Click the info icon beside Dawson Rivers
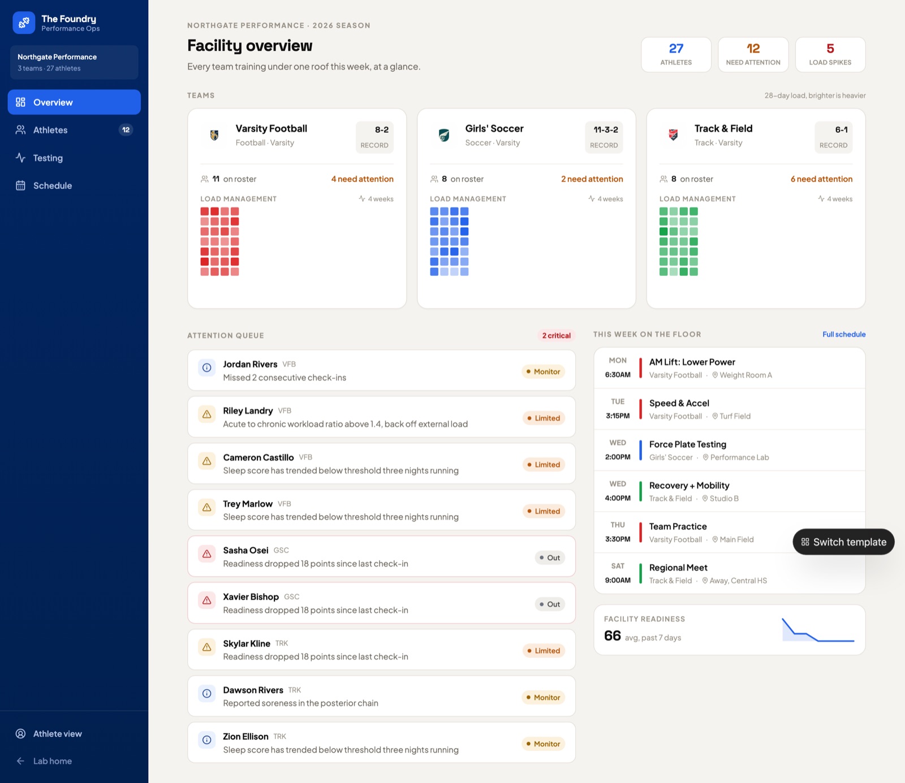This screenshot has width=905, height=783. (x=207, y=694)
